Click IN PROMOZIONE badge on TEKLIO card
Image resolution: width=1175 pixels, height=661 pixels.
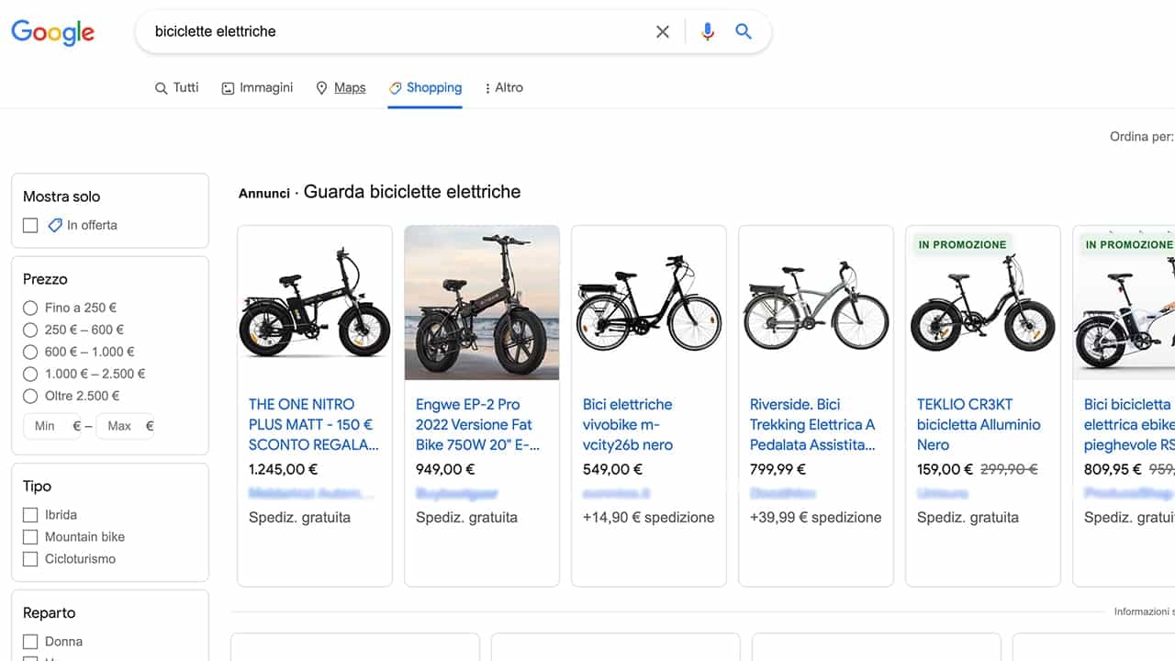(962, 244)
